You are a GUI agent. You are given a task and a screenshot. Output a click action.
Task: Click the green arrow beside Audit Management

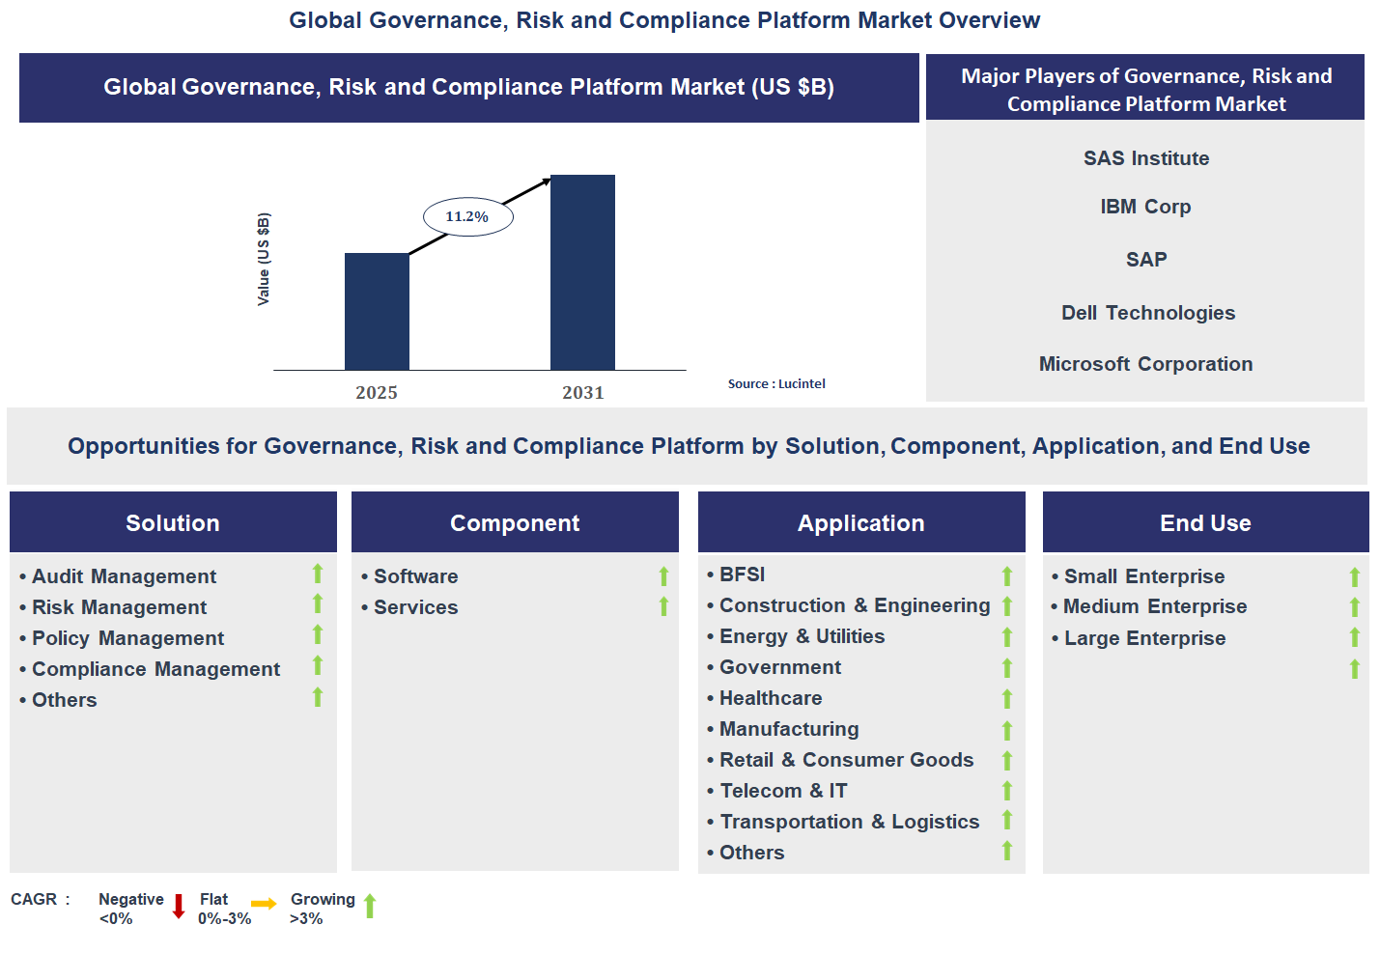317,574
